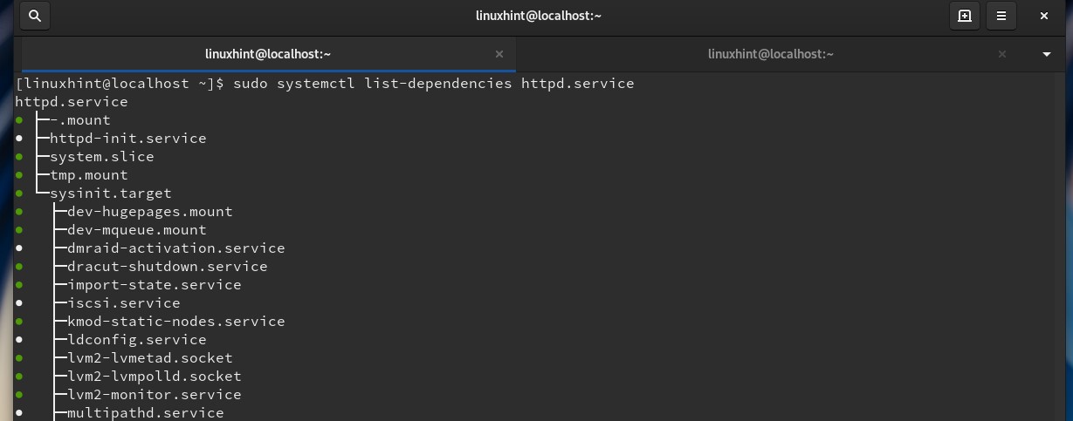Screen dimensions: 1073x421
Task: Add a new terminal tab
Action: 964,16
